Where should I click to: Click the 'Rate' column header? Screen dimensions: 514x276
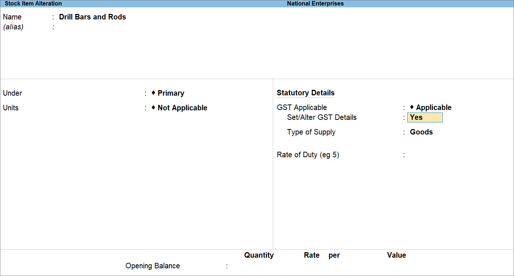point(312,255)
